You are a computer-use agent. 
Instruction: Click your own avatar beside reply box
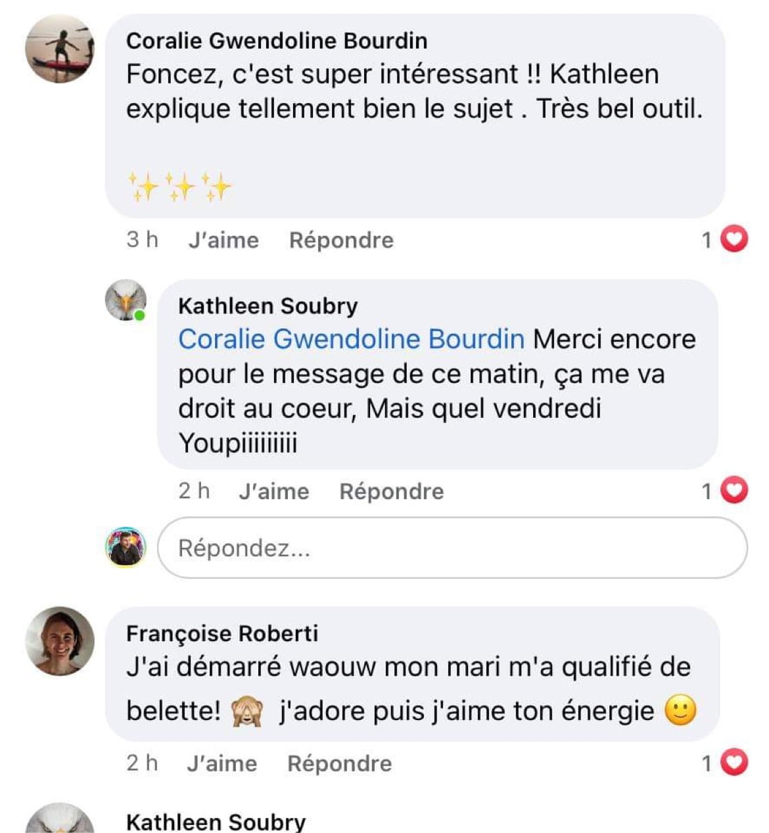[126, 547]
